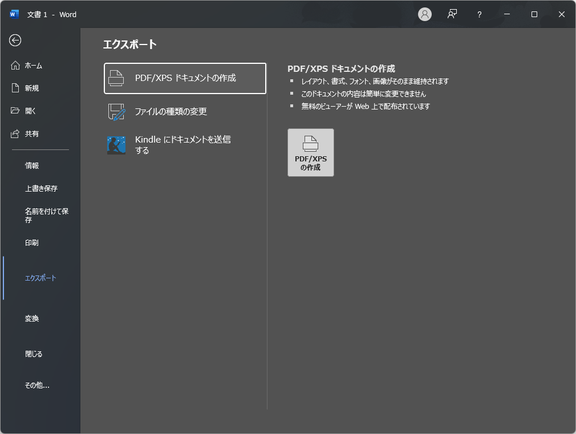
Task: Click the Word logo in the title bar
Action: (14, 14)
